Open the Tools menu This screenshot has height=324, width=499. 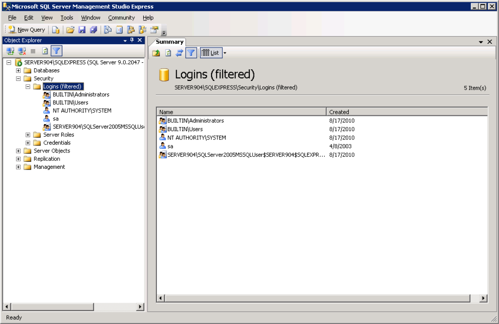tap(67, 18)
